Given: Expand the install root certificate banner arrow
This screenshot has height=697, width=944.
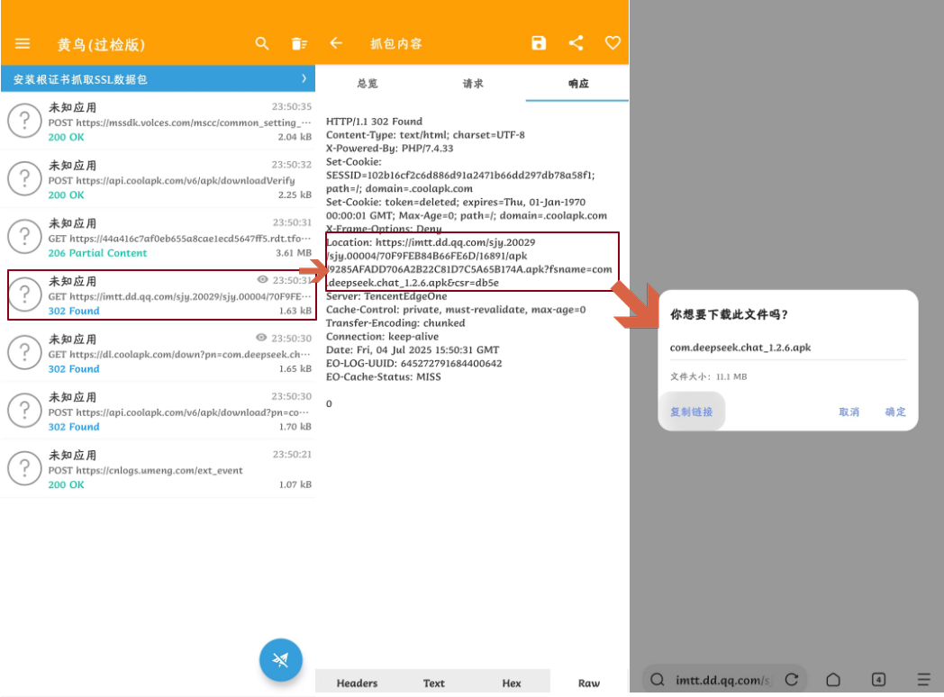Looking at the screenshot, I should [304, 78].
